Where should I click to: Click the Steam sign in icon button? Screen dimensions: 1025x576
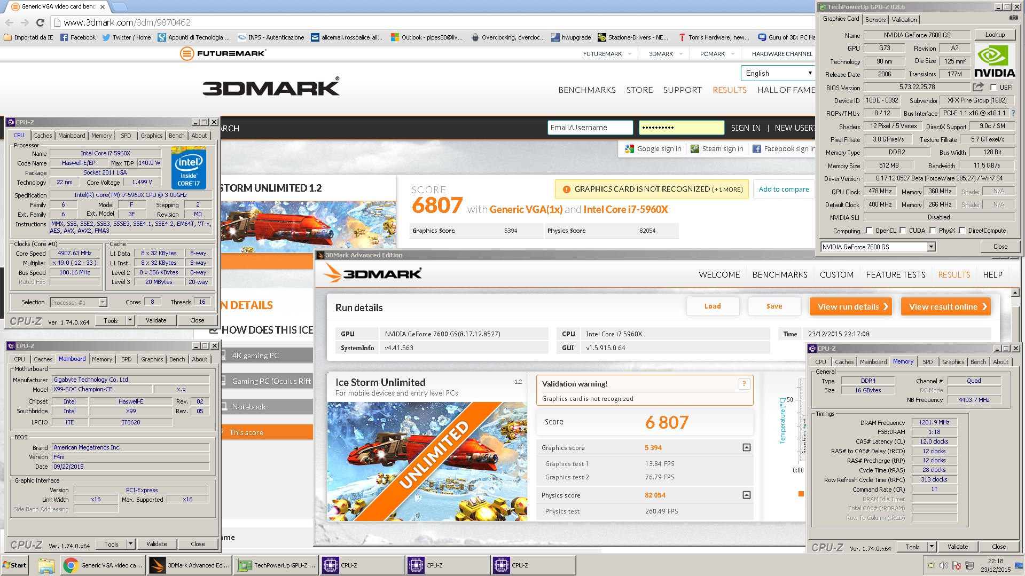pos(717,149)
